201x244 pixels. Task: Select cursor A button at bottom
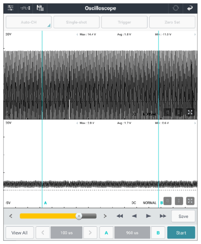point(106,233)
